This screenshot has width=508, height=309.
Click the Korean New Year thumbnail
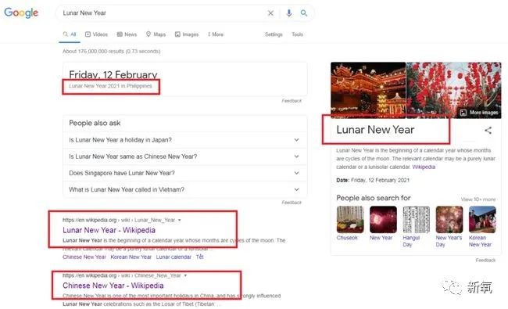click(482, 220)
